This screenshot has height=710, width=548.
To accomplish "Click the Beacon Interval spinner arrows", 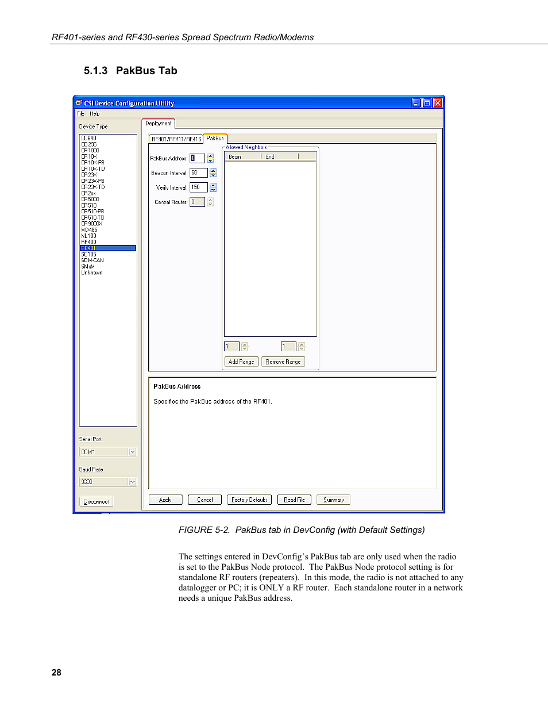I will point(213,172).
